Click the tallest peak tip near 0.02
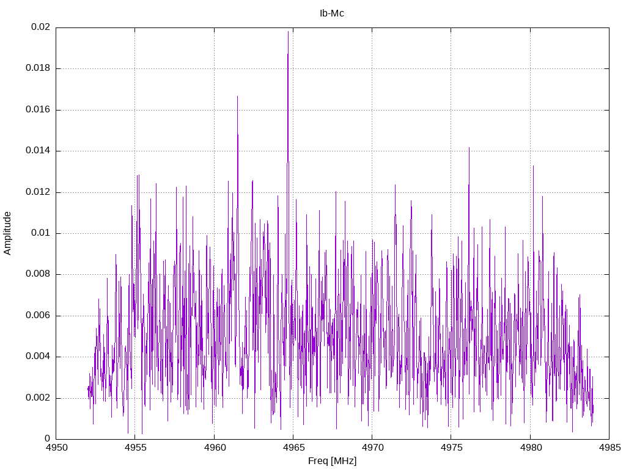 pos(289,32)
